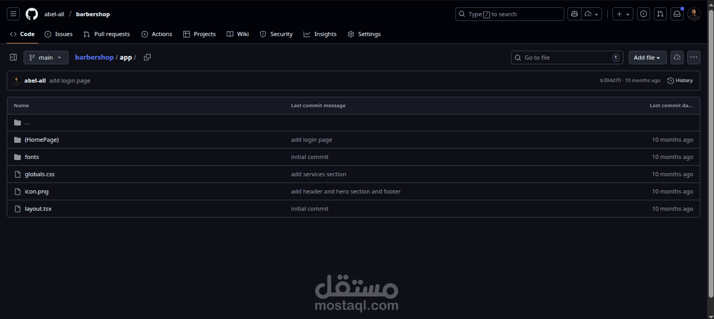The width and height of the screenshot is (714, 319).
Task: Open the Copilot chat icon
Action: [x=575, y=14]
